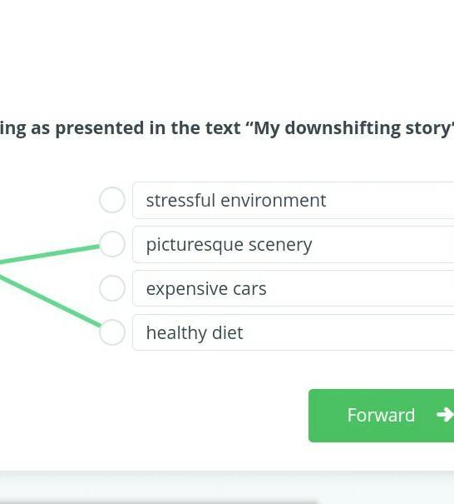This screenshot has width=454, height=504.
Task: Click the scrollbar track right of the thumb
Action: pos(385,502)
